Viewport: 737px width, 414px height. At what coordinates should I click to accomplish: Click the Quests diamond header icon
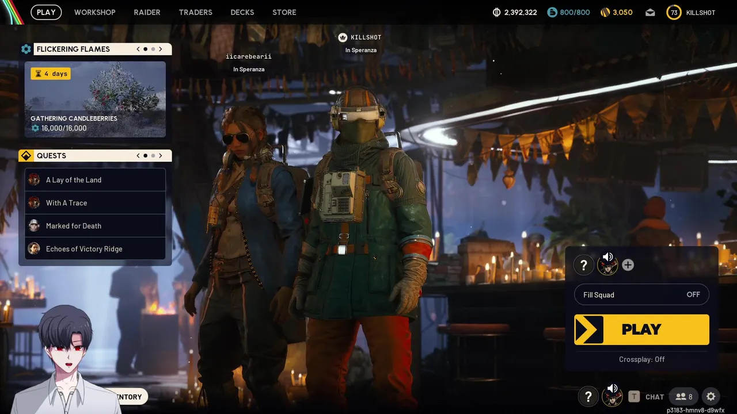click(x=26, y=156)
